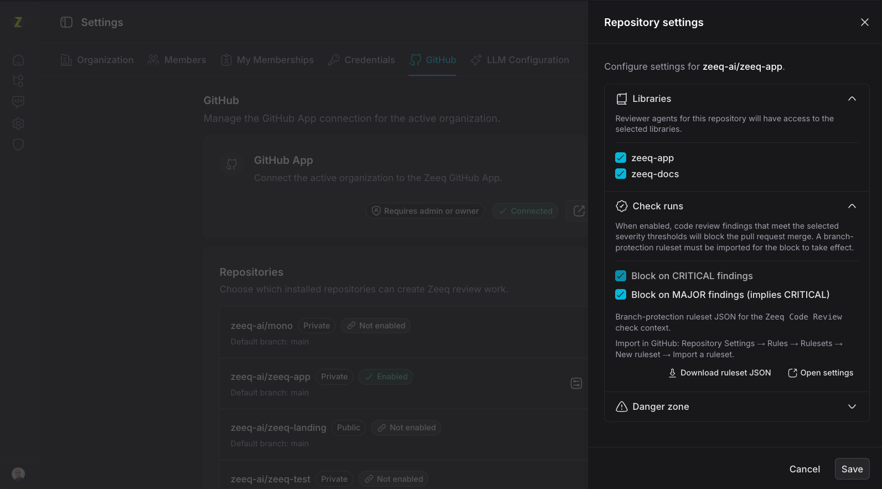Cancel the repository settings changes
This screenshot has width=882, height=489.
(804, 469)
